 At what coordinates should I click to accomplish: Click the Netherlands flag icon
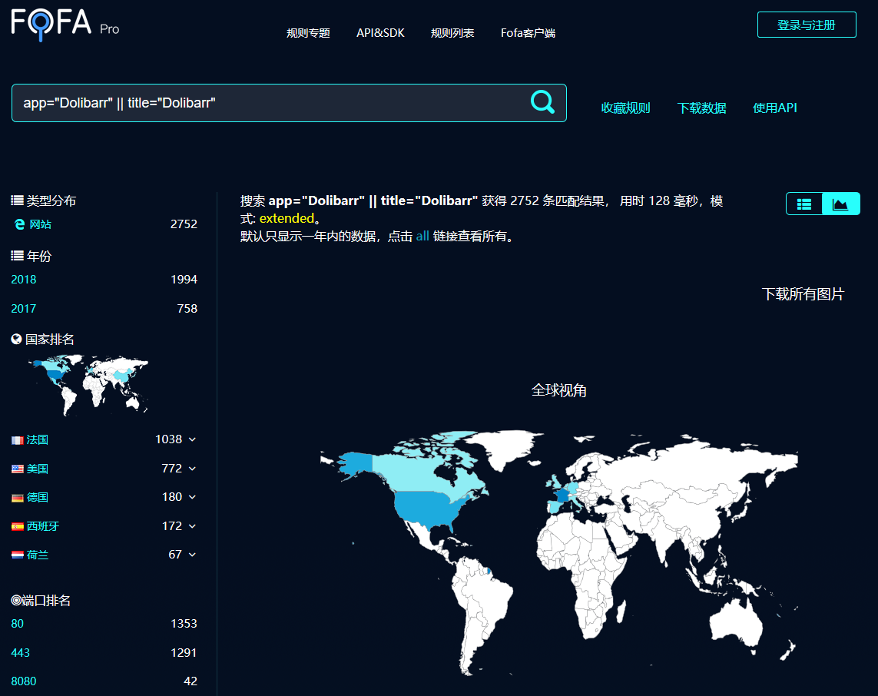18,555
